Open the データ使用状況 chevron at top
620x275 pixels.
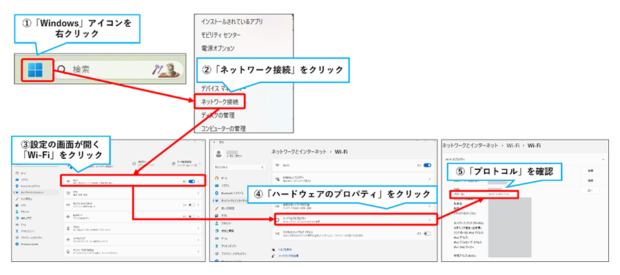click(x=200, y=164)
